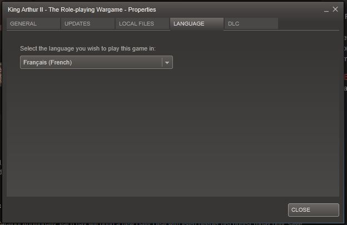Click the background window on the left edge

pos(1,111)
